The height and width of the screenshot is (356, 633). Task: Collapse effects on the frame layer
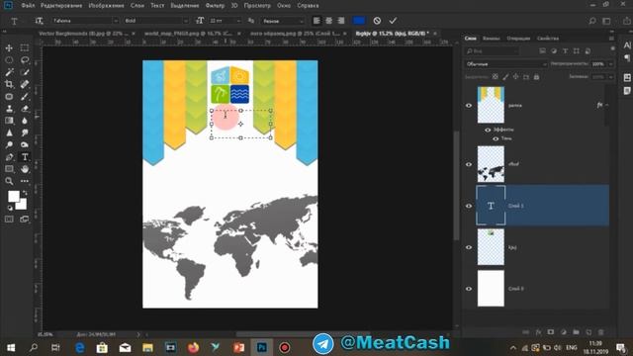point(606,105)
